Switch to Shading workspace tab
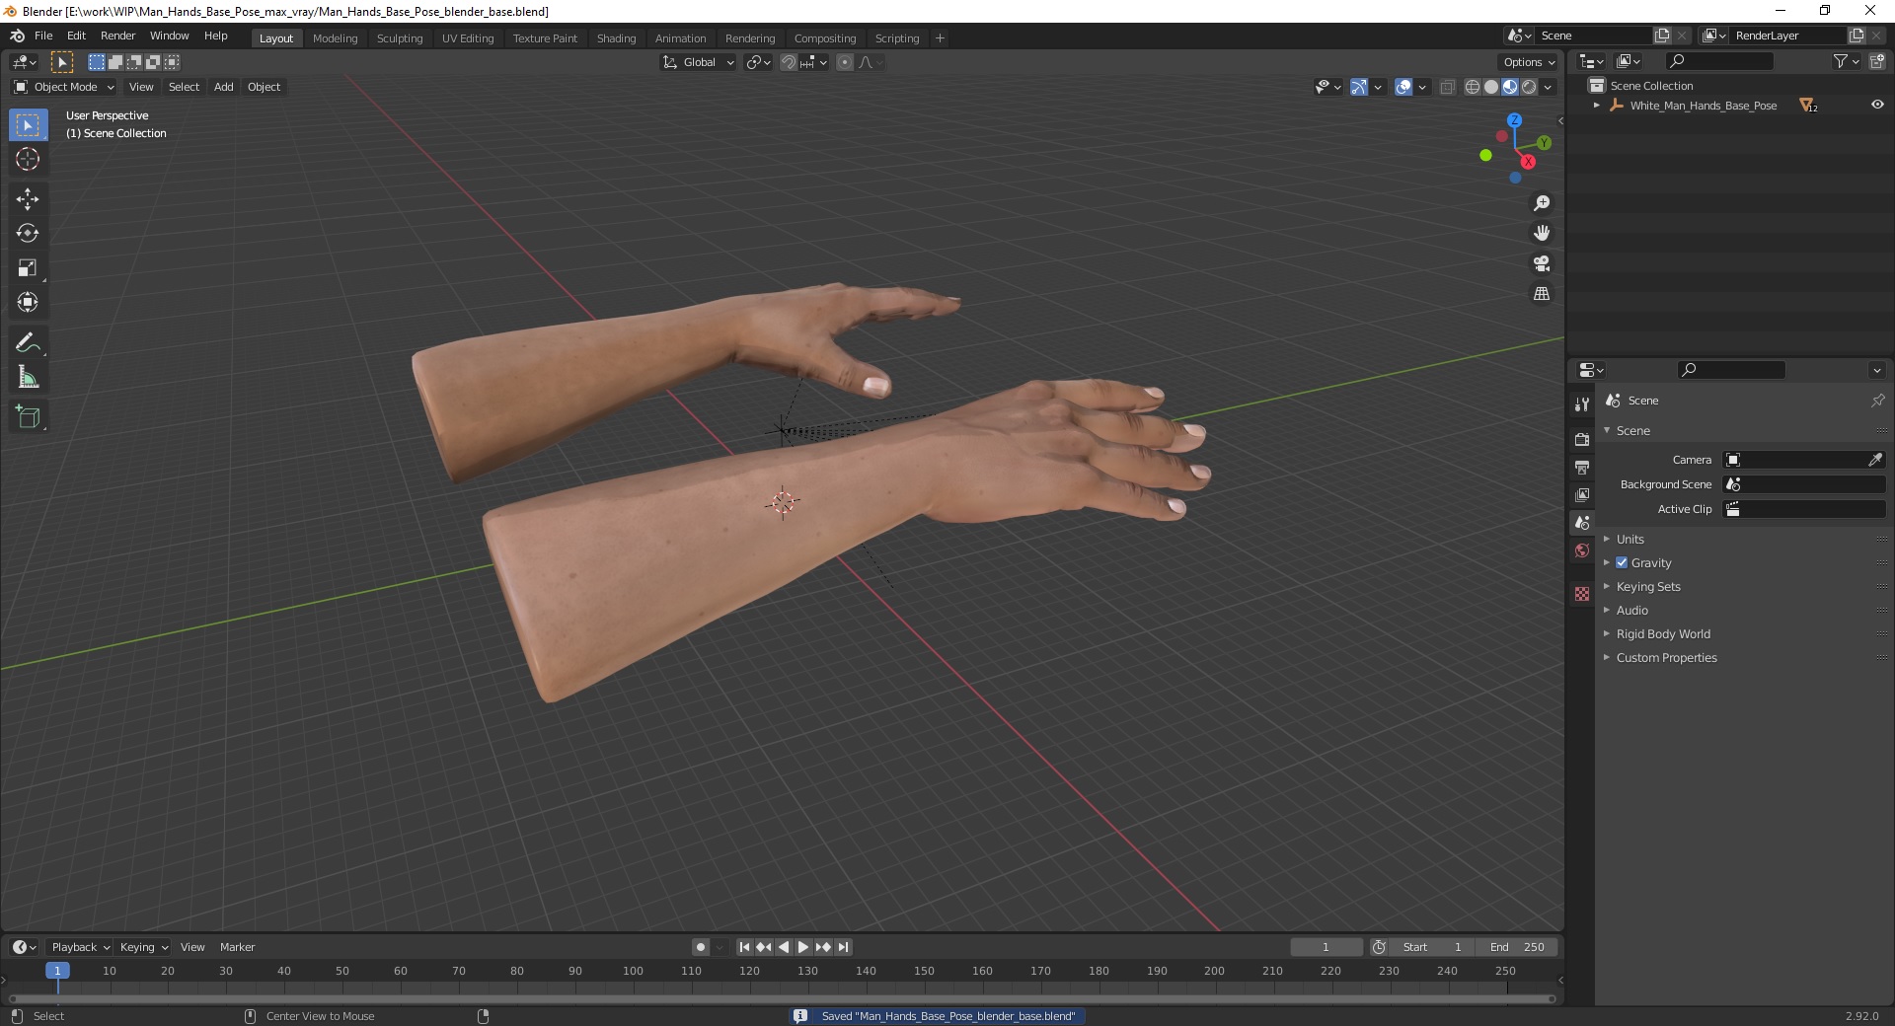Image resolution: width=1895 pixels, height=1026 pixels. [616, 38]
